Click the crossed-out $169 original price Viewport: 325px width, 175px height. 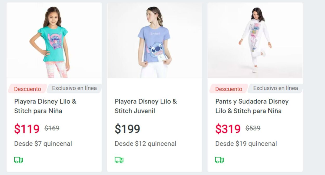tap(52, 128)
